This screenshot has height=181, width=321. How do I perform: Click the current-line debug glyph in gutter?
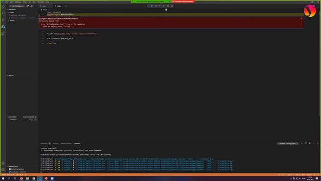click(39, 15)
